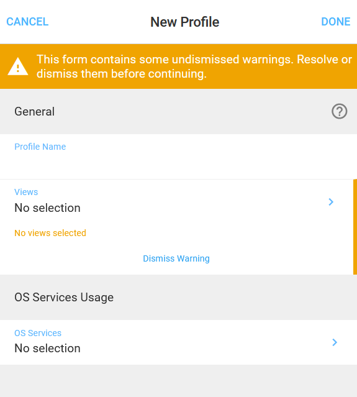
Task: Click the Profile Name label
Action: point(40,147)
